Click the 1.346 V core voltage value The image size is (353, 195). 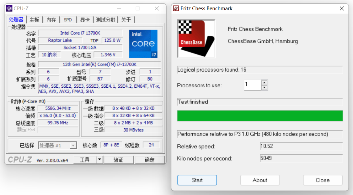(108, 55)
